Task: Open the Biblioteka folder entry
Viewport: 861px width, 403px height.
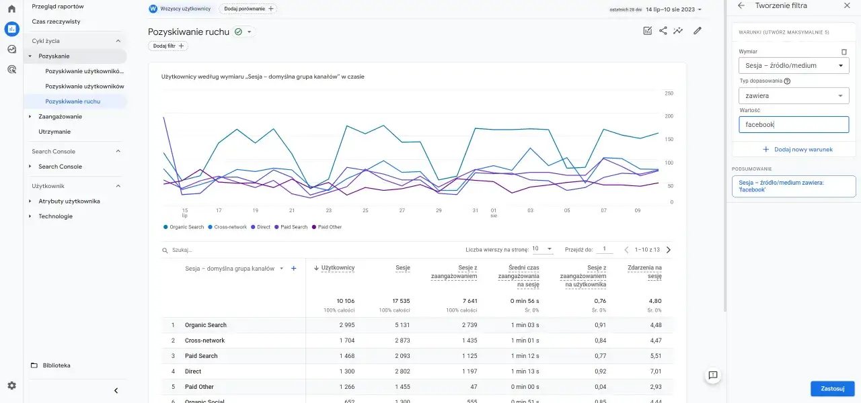Action: click(50, 365)
